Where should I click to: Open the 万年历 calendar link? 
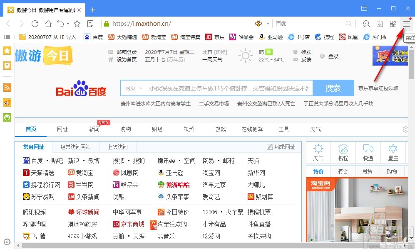(176, 60)
